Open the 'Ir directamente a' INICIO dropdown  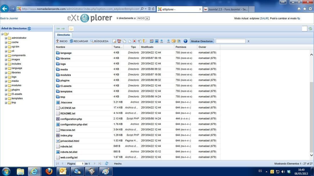tap(143, 18)
